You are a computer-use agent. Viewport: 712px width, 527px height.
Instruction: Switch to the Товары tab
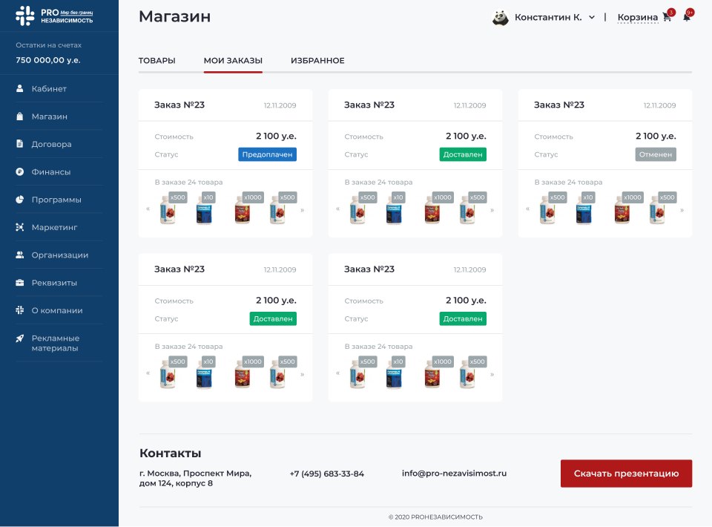click(x=156, y=61)
